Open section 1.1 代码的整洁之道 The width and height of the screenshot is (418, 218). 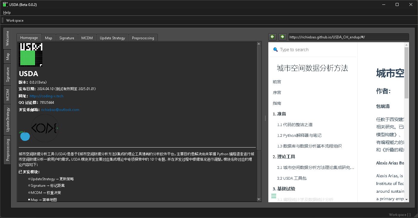click(x=295, y=125)
